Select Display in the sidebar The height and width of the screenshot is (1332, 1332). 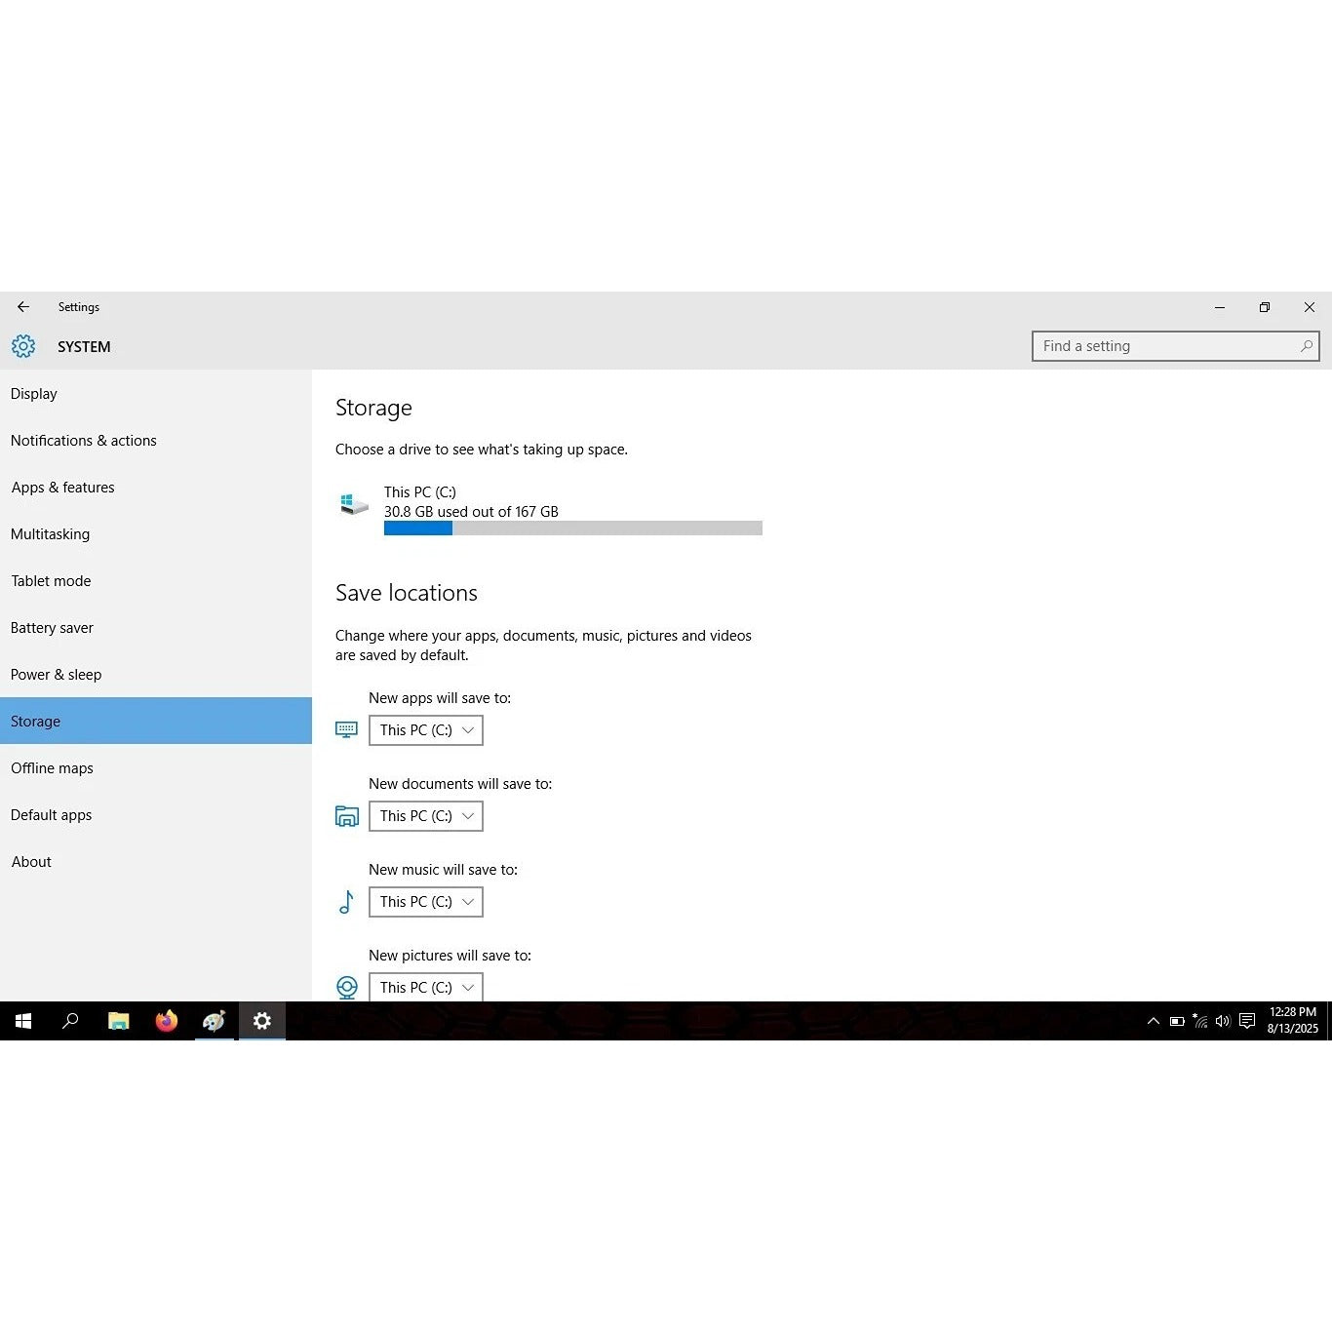pyautogui.click(x=34, y=394)
